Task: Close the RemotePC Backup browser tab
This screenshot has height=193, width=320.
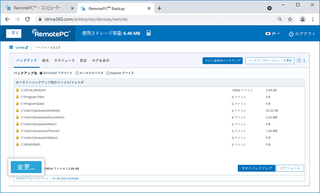Action: (x=149, y=8)
